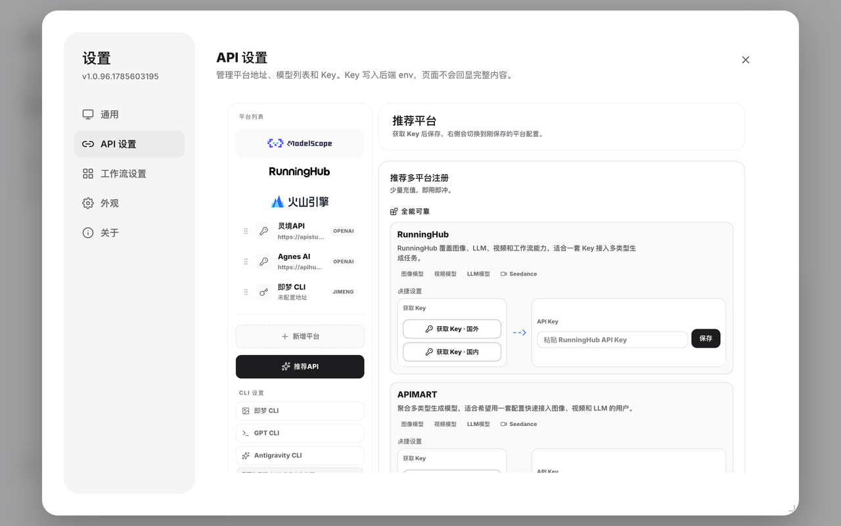Click 获取 Key · 国内 for RunningHub
This screenshot has height=526, width=841.
[452, 352]
